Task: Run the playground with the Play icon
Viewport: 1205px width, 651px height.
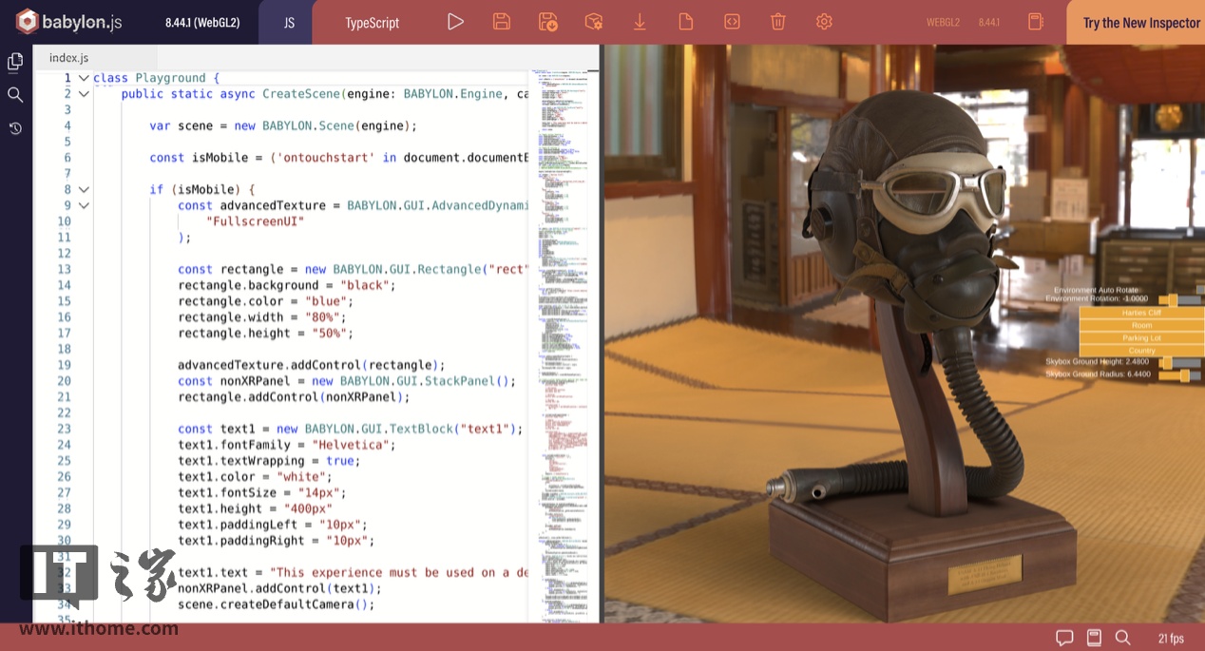Action: (455, 22)
